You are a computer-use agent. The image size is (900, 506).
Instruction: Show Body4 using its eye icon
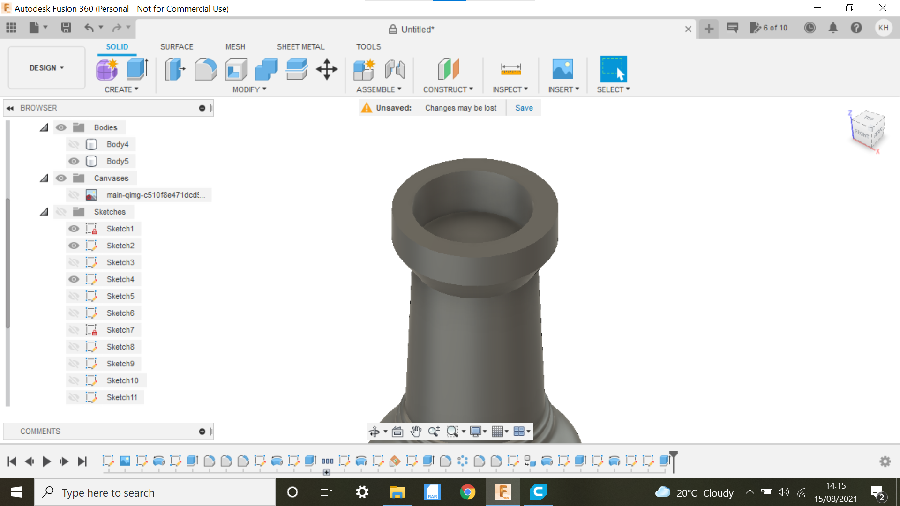[74, 144]
